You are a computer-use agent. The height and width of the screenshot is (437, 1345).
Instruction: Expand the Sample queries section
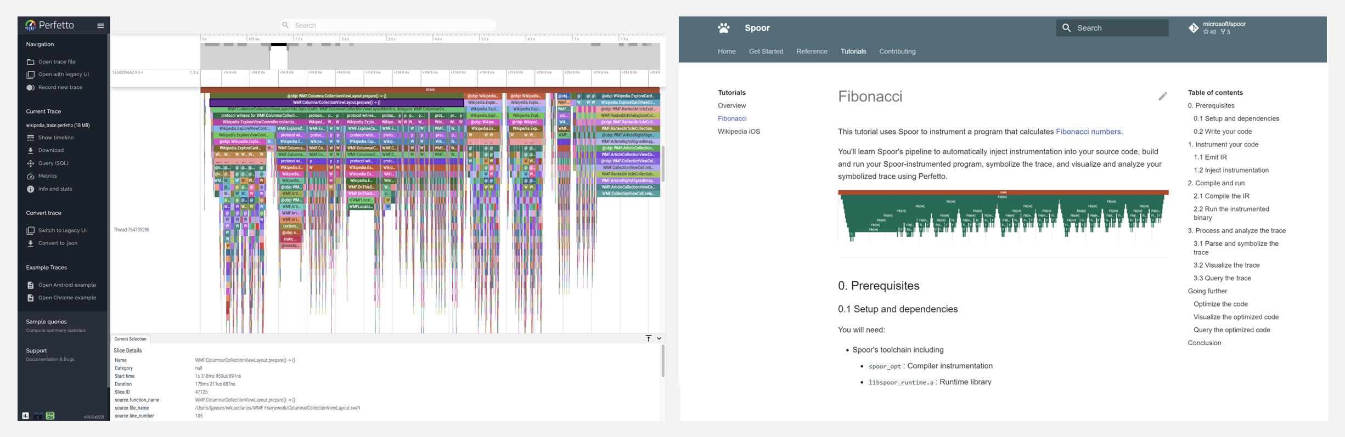(46, 322)
